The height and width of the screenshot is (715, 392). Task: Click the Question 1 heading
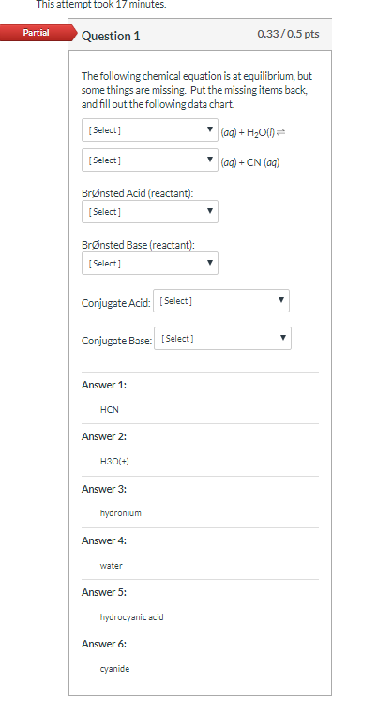click(x=111, y=36)
